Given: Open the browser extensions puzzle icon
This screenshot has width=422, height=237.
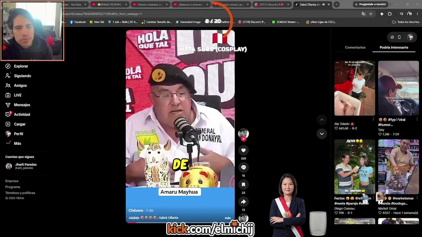Looking at the screenshot, I should [x=390, y=14].
